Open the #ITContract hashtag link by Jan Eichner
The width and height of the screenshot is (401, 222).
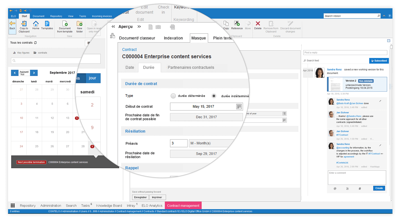click(x=342, y=135)
